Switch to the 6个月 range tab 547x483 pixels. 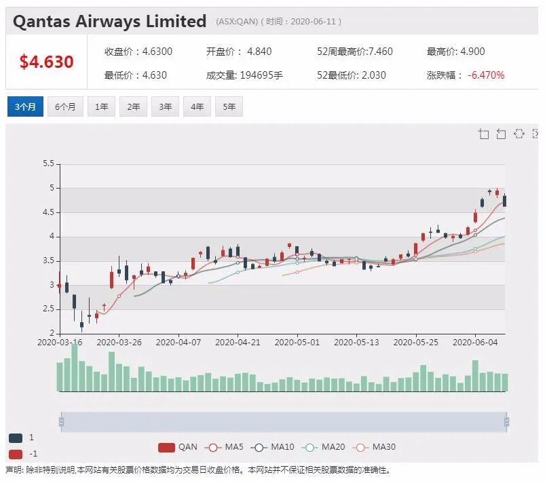(65, 107)
